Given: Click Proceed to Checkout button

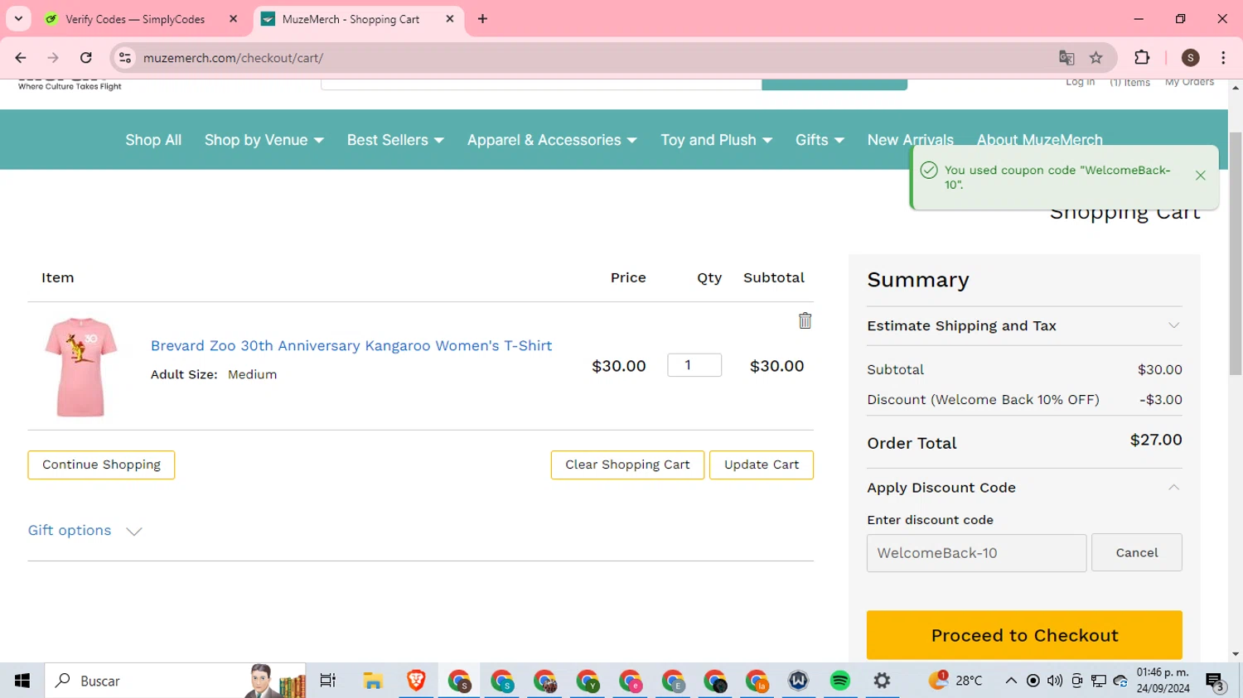Looking at the screenshot, I should click(1024, 635).
